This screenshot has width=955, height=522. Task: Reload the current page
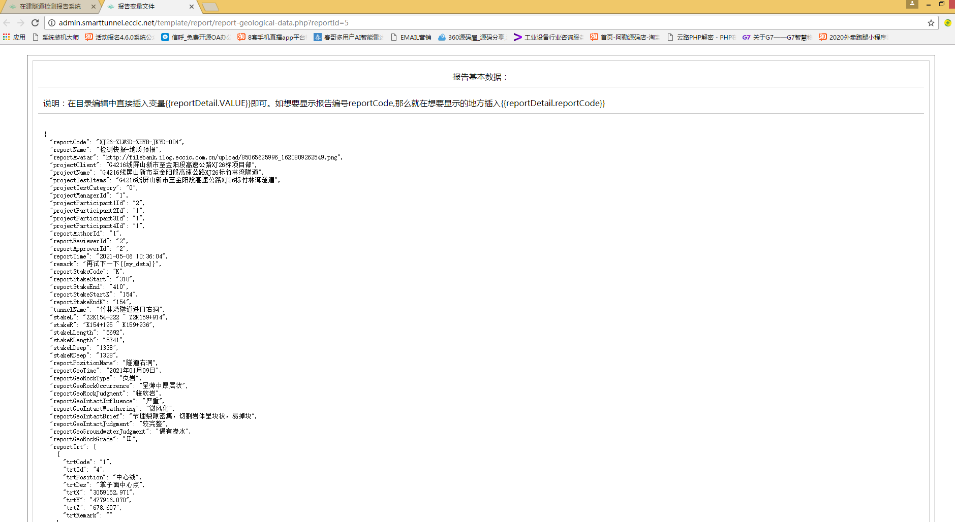point(35,23)
